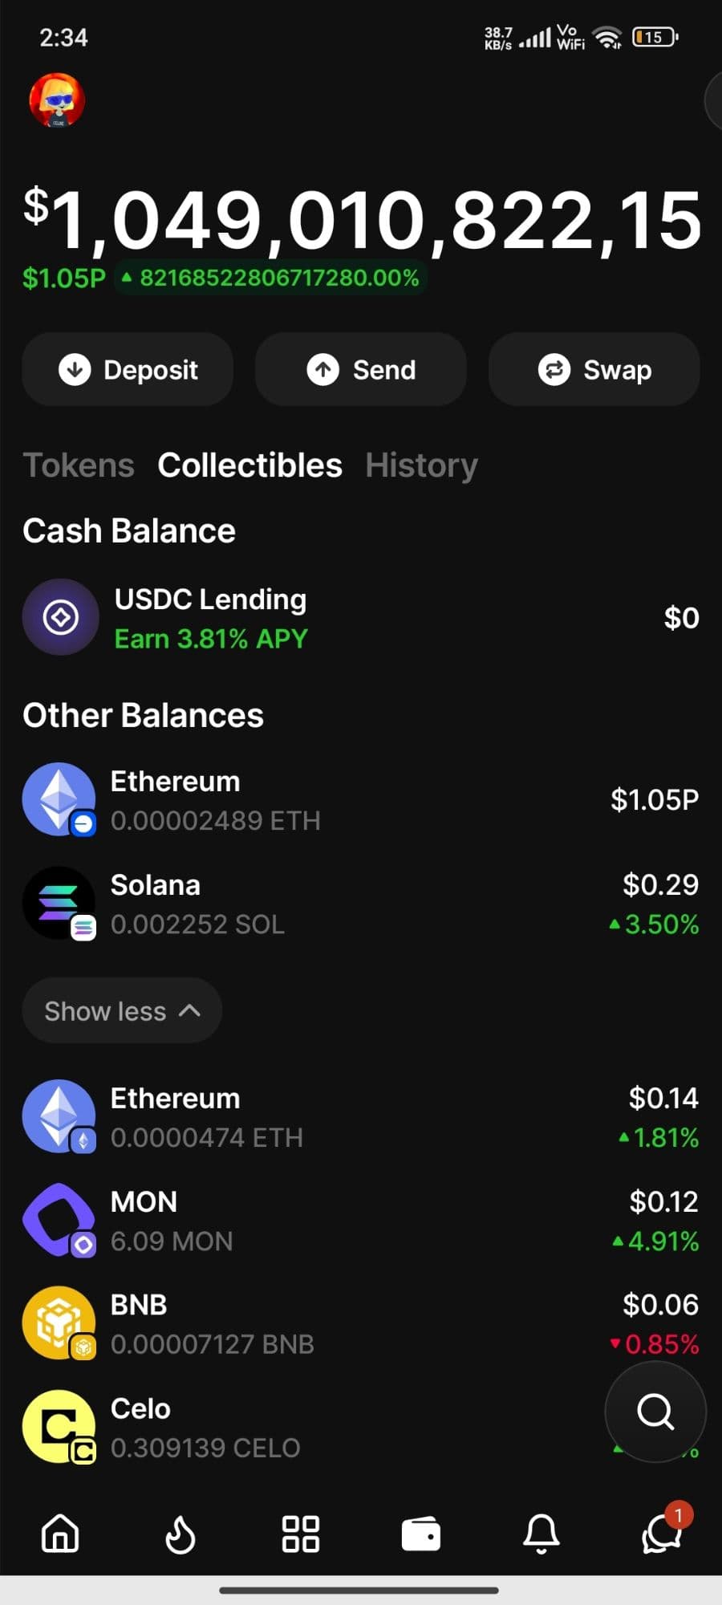Tap the Home icon in bottom navigation
Image resolution: width=722 pixels, height=1605 pixels.
point(60,1534)
